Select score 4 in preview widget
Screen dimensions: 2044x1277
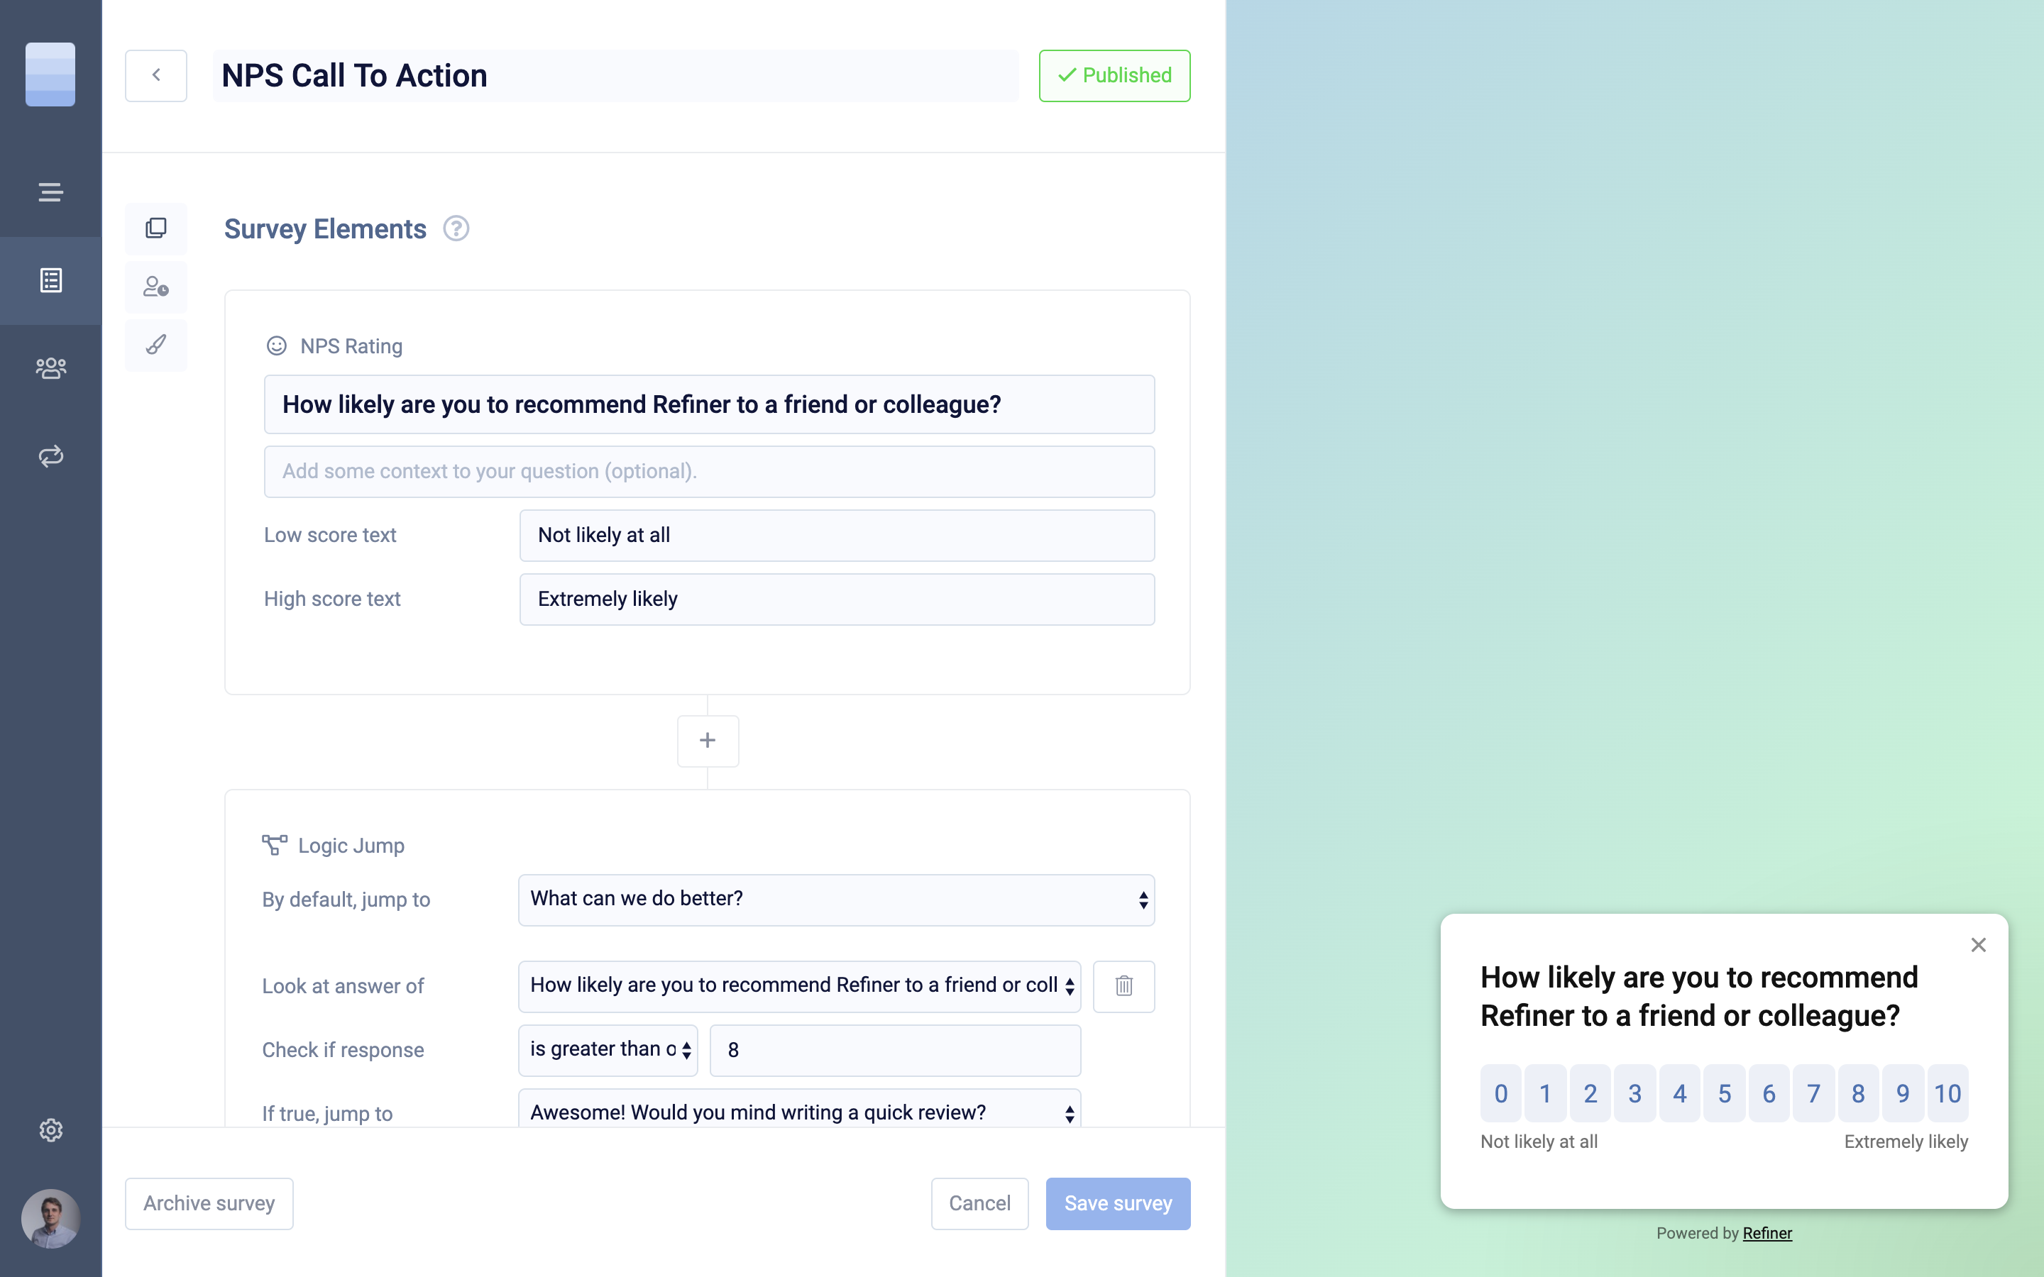tap(1680, 1094)
